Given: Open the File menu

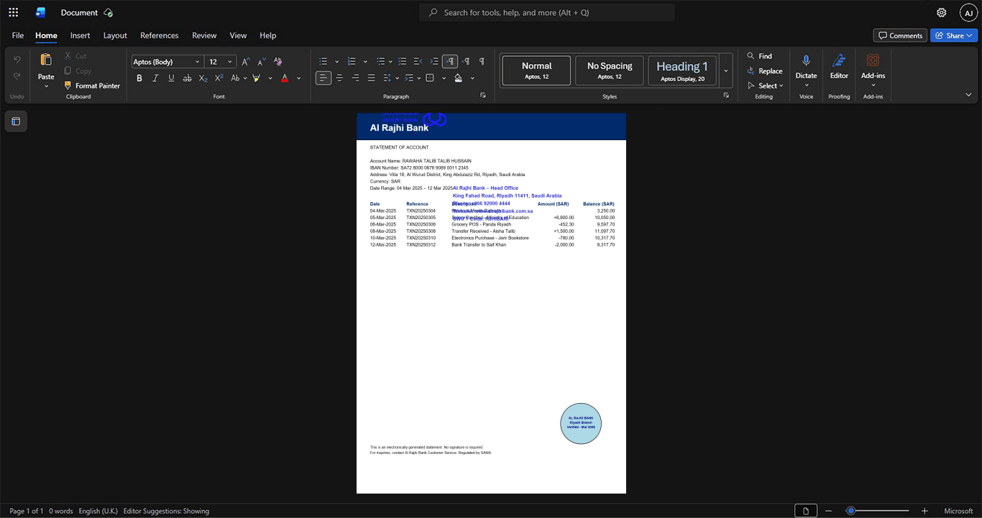Looking at the screenshot, I should pos(18,35).
